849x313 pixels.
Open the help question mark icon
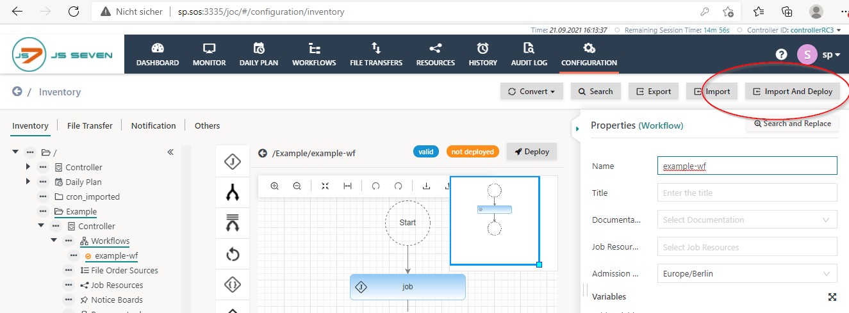781,54
